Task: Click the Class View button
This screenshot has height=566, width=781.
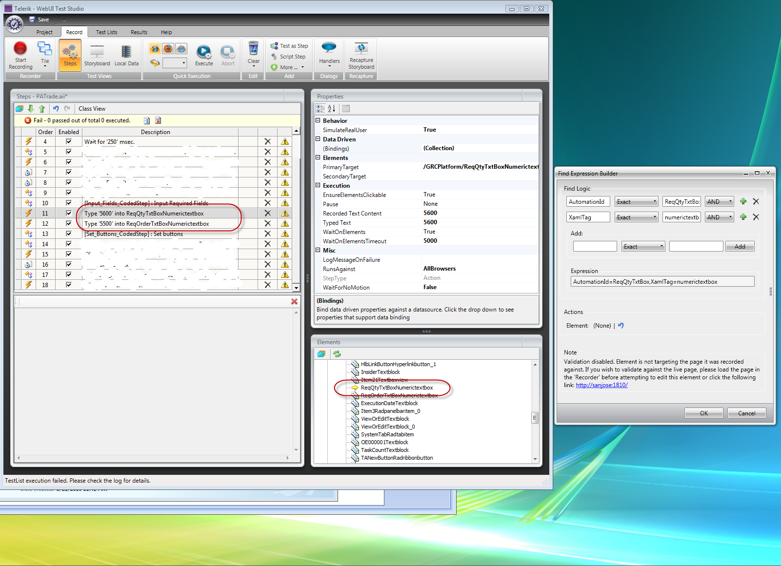Action: coord(92,109)
